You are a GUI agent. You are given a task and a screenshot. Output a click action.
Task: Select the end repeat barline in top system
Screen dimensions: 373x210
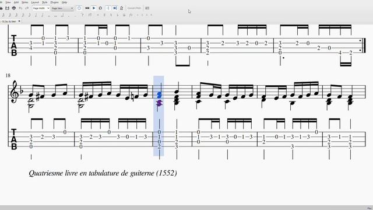click(363, 45)
